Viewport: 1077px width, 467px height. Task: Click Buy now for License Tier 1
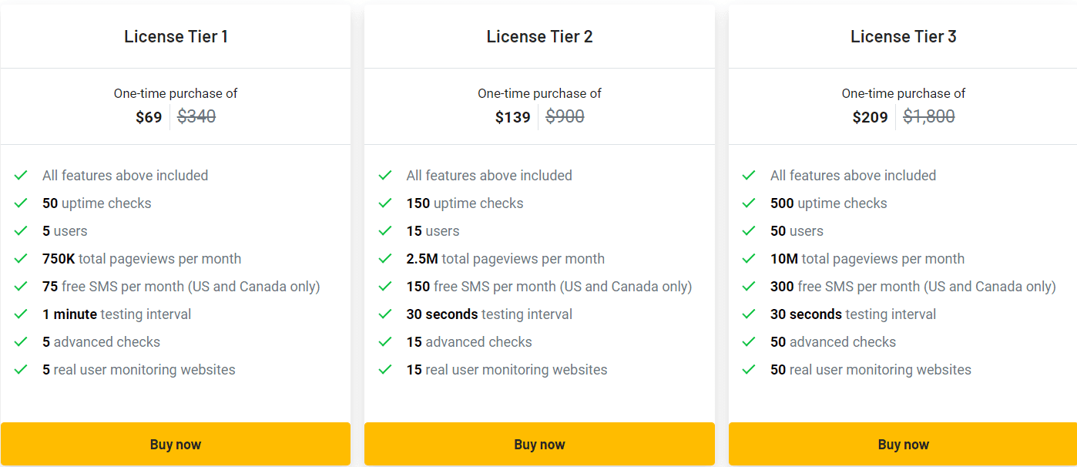176,444
